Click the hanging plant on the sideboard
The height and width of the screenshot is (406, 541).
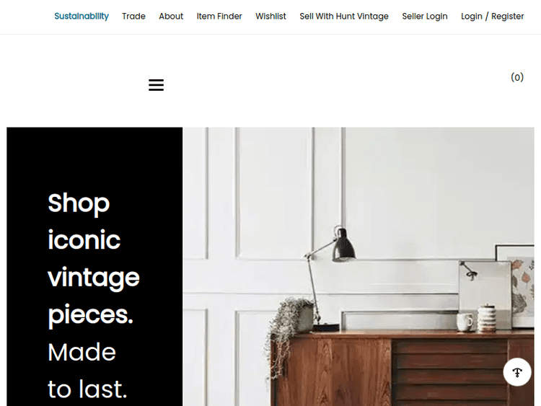[289, 331]
